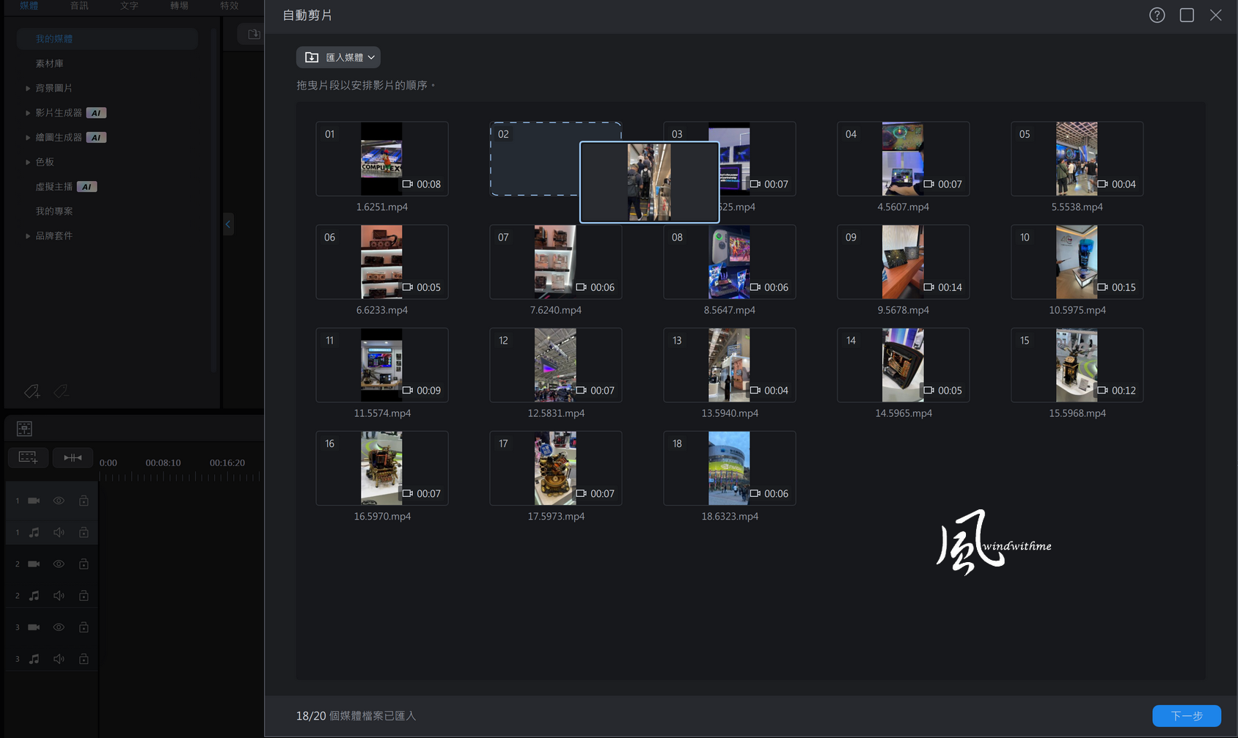Screen dimensions: 1238x738
Task: Switch to the 轉場 tab
Action: [x=179, y=6]
